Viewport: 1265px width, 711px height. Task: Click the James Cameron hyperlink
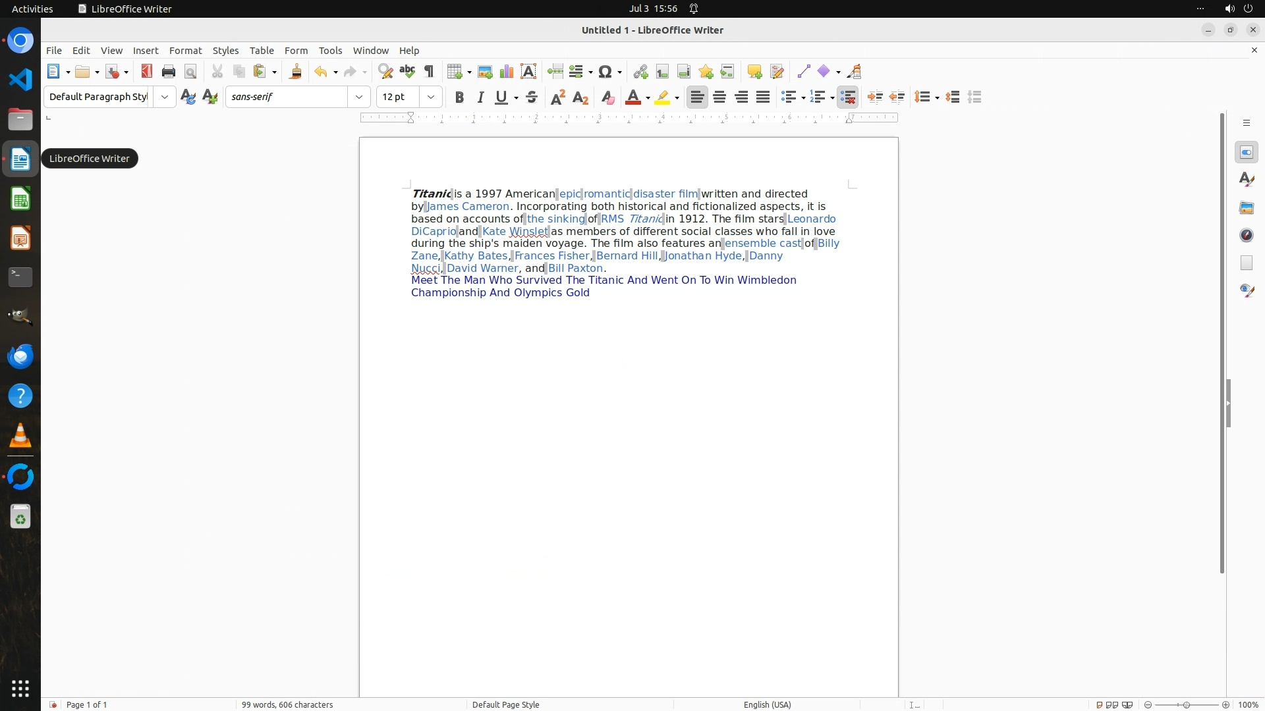[468, 207]
